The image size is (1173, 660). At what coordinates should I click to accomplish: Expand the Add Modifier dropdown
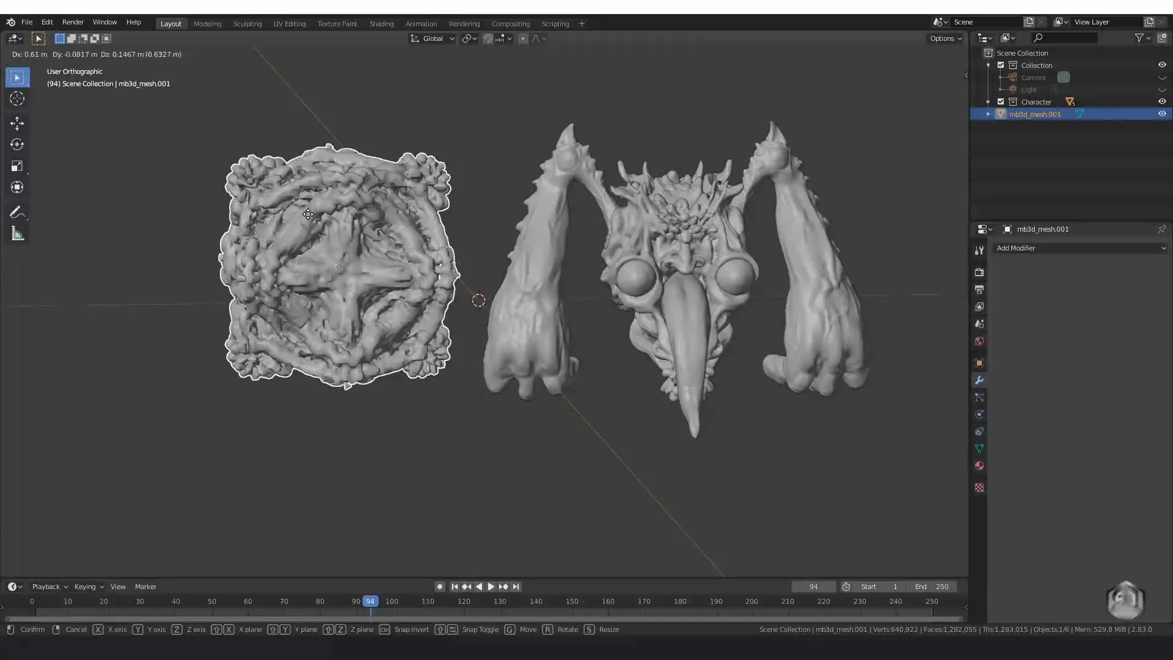click(1080, 248)
